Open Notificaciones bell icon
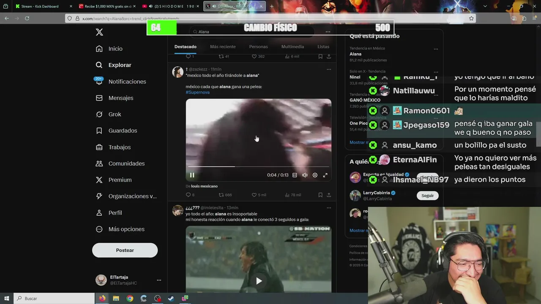Viewport: 541px width, 304px height. tap(99, 81)
